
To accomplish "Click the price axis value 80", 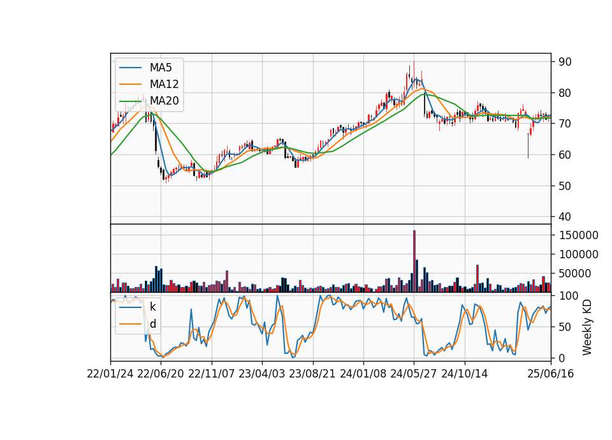I will coord(565,93).
